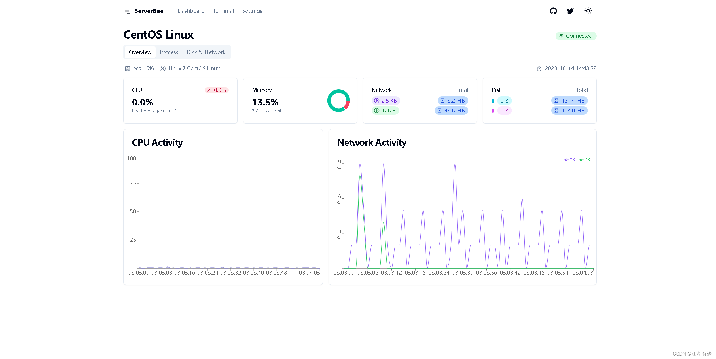Click the CentOS Linux page heading
Viewport: 716px width, 359px height.
[158, 35]
